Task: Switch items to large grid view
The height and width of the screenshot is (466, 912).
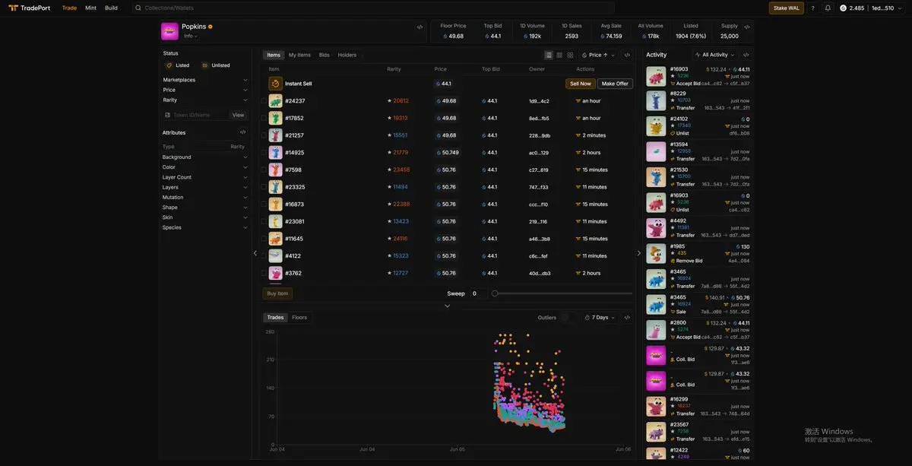Action: point(570,55)
